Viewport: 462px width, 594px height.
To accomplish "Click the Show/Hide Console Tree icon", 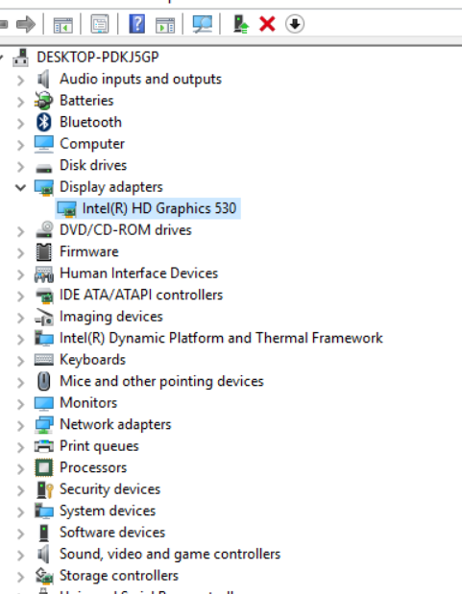I will (62, 25).
